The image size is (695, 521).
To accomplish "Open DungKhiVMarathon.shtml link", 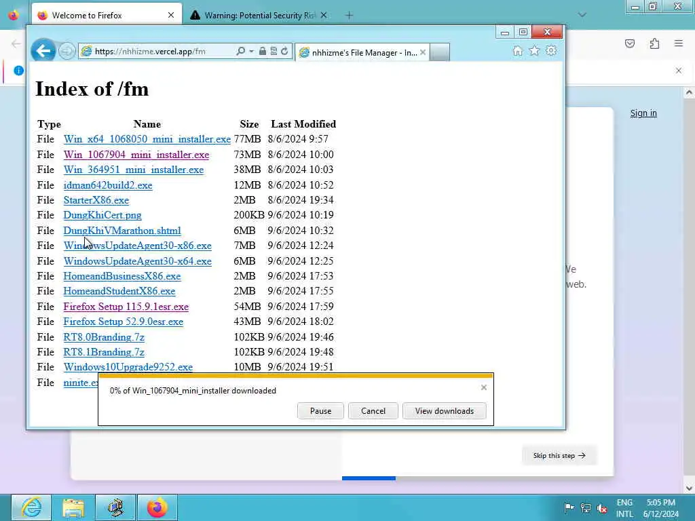I will pos(122,231).
